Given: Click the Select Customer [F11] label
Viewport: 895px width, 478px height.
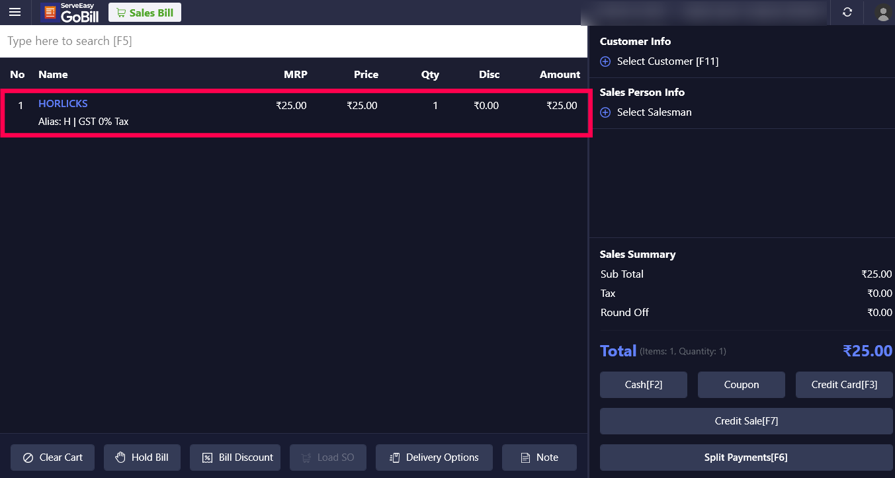Looking at the screenshot, I should tap(667, 61).
